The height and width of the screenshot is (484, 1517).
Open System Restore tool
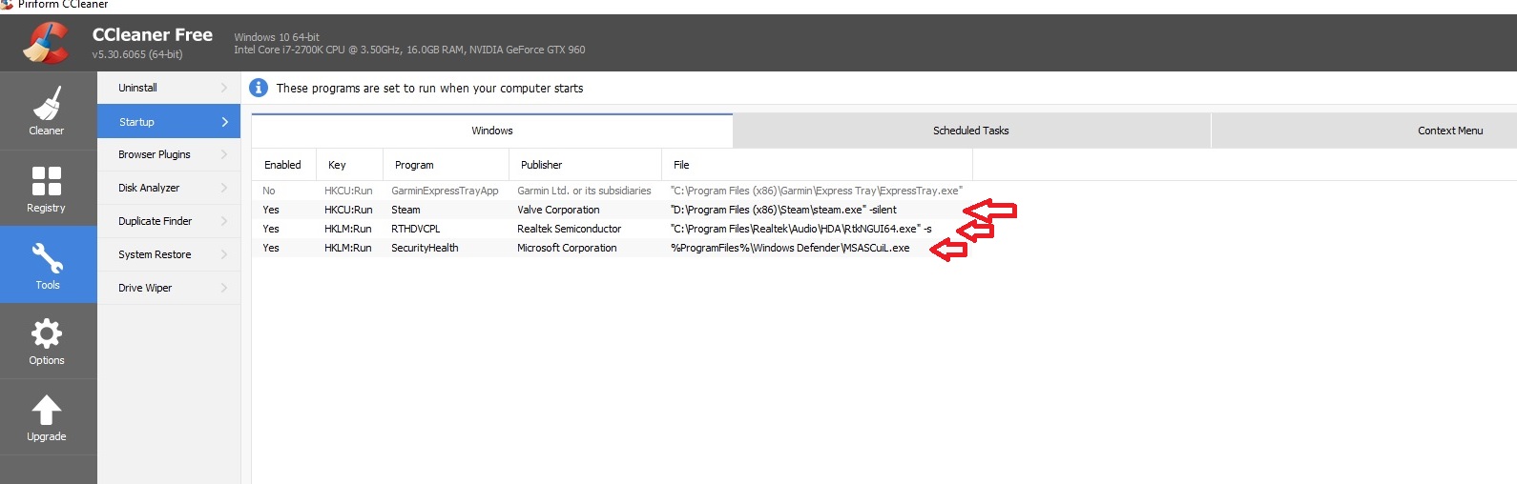coord(155,254)
